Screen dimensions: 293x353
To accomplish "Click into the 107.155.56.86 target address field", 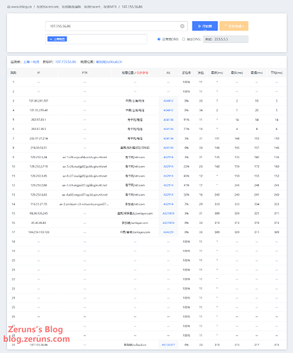I will 113,26.
